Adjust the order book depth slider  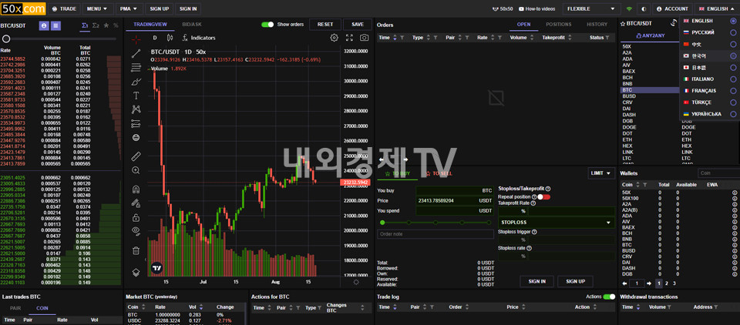tap(7, 39)
